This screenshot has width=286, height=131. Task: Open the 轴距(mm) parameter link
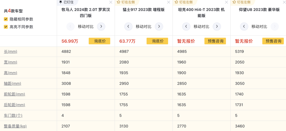[13, 84]
